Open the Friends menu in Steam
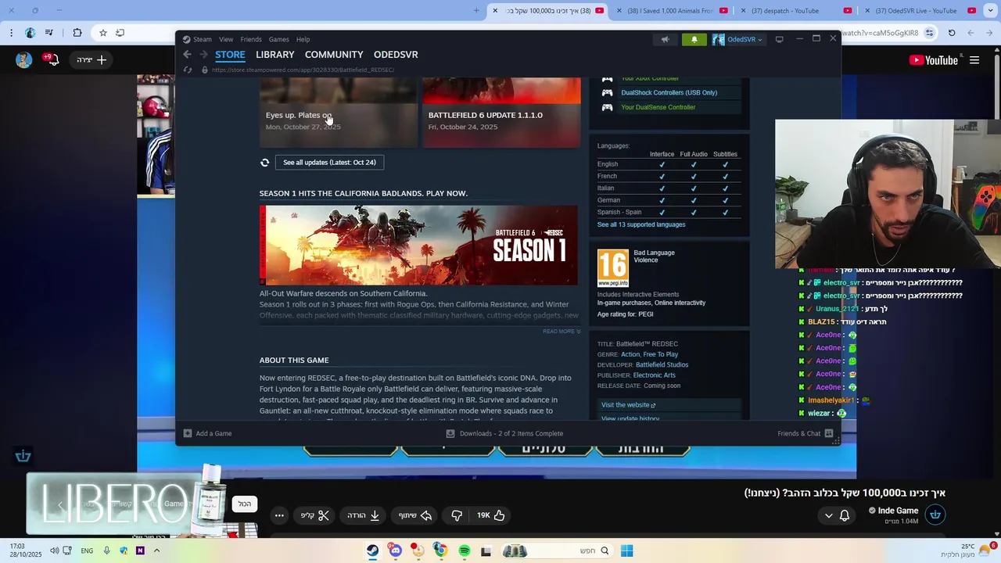 (x=251, y=39)
